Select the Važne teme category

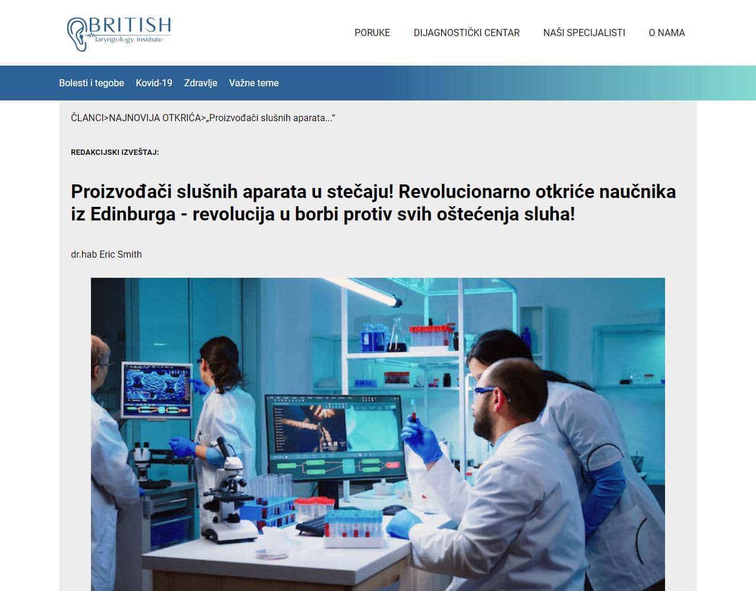pyautogui.click(x=254, y=83)
